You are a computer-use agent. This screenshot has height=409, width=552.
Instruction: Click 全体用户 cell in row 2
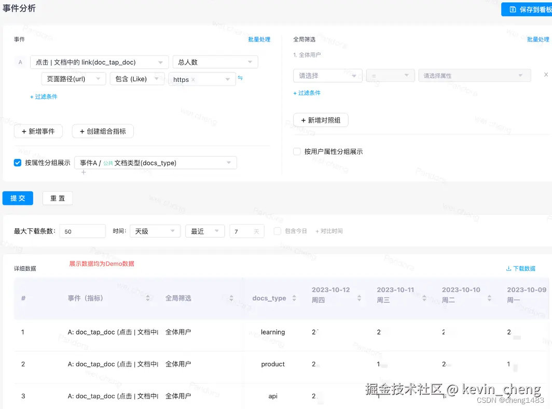coord(178,364)
